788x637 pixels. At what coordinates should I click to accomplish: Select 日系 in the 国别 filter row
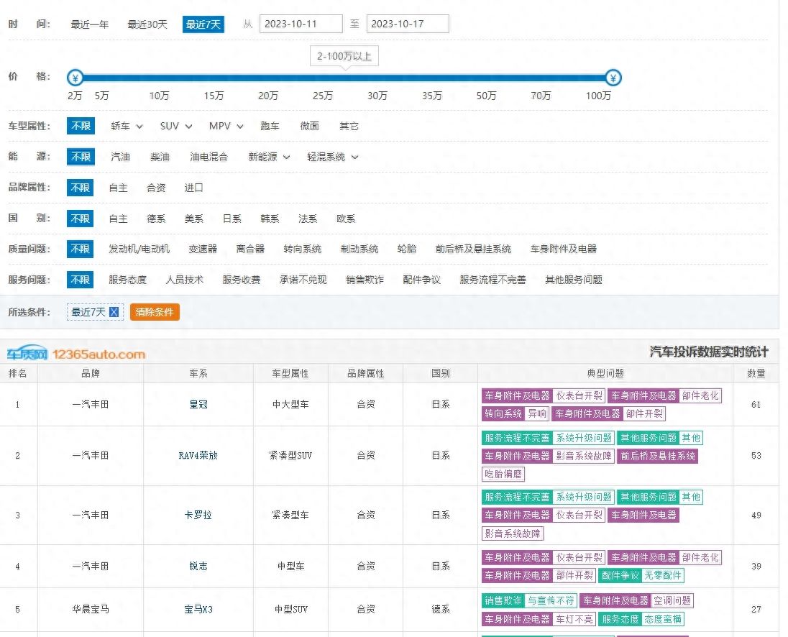(x=232, y=219)
